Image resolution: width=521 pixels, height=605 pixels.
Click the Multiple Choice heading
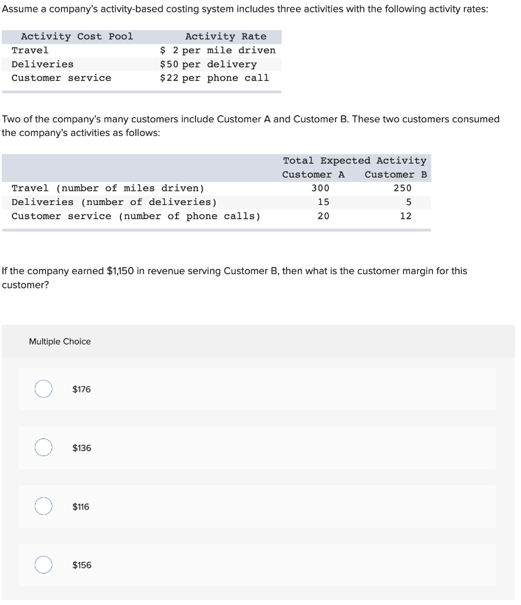click(x=60, y=341)
